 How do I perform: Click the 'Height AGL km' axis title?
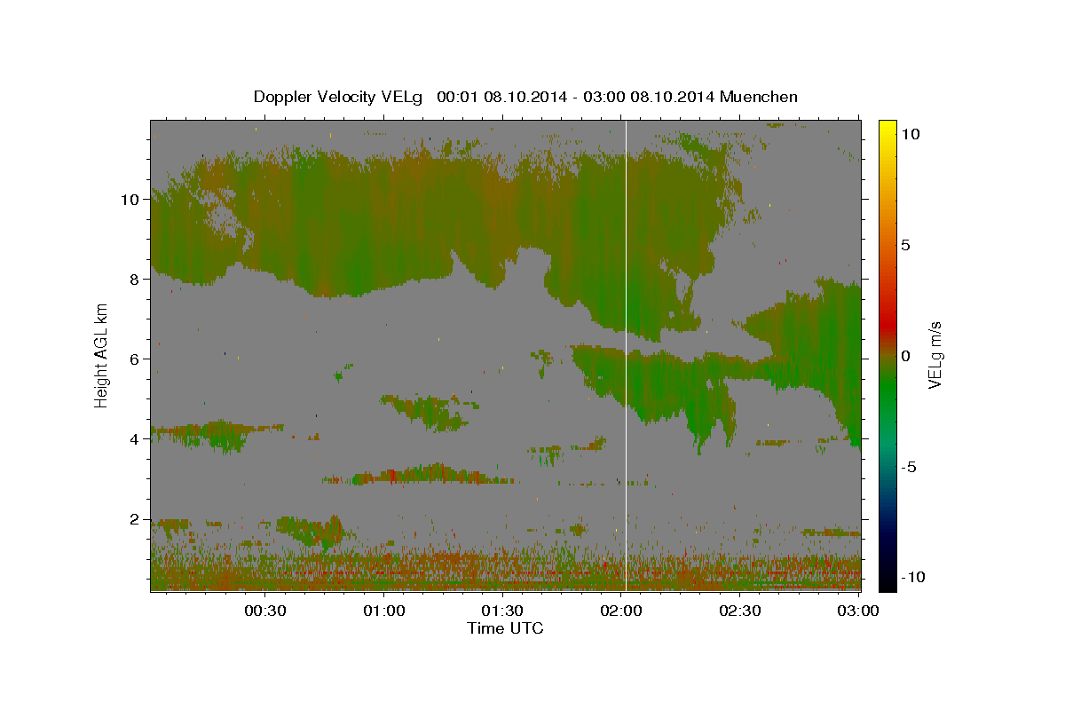[x=101, y=355]
